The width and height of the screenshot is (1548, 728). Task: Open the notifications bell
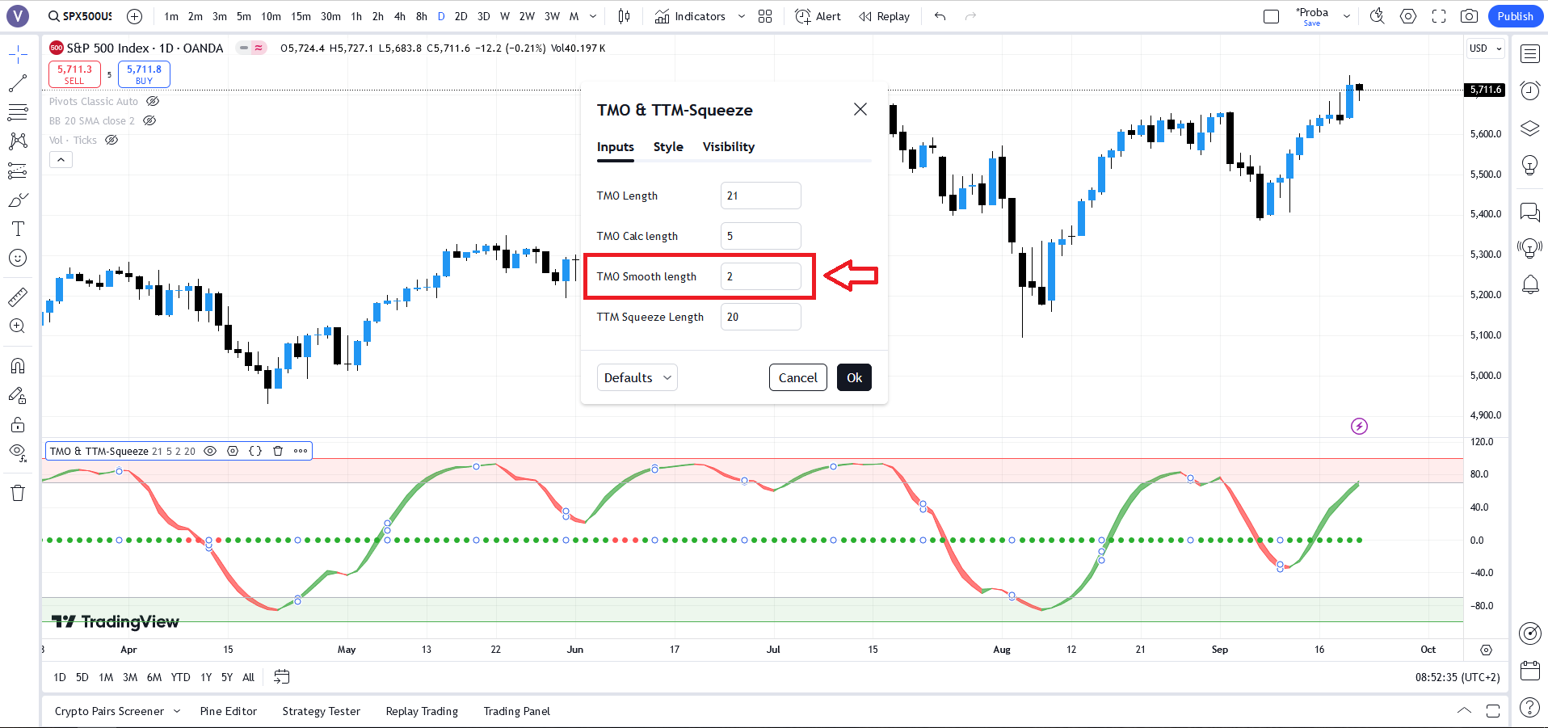[1530, 284]
